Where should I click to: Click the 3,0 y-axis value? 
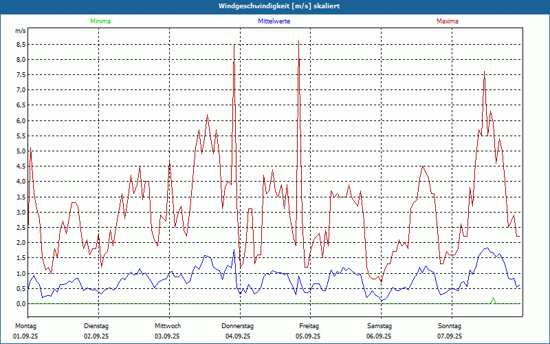point(21,212)
